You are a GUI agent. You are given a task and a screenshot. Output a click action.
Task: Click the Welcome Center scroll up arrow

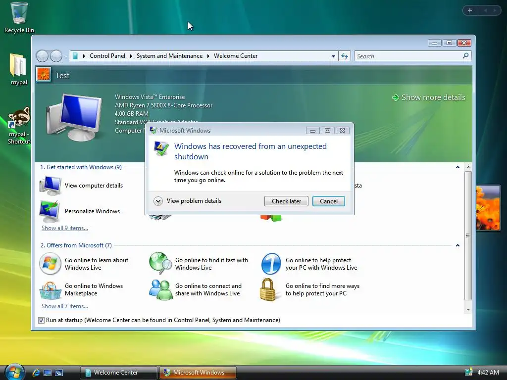pos(468,167)
